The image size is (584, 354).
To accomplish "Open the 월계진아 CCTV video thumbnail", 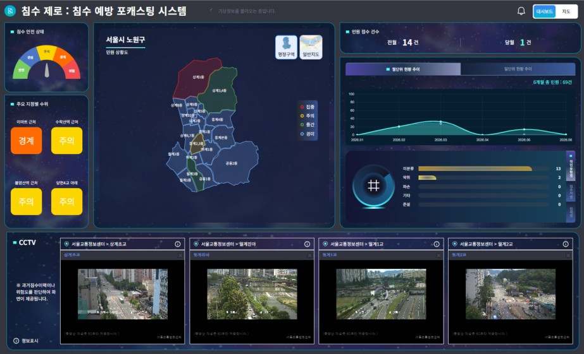I will [x=252, y=294].
